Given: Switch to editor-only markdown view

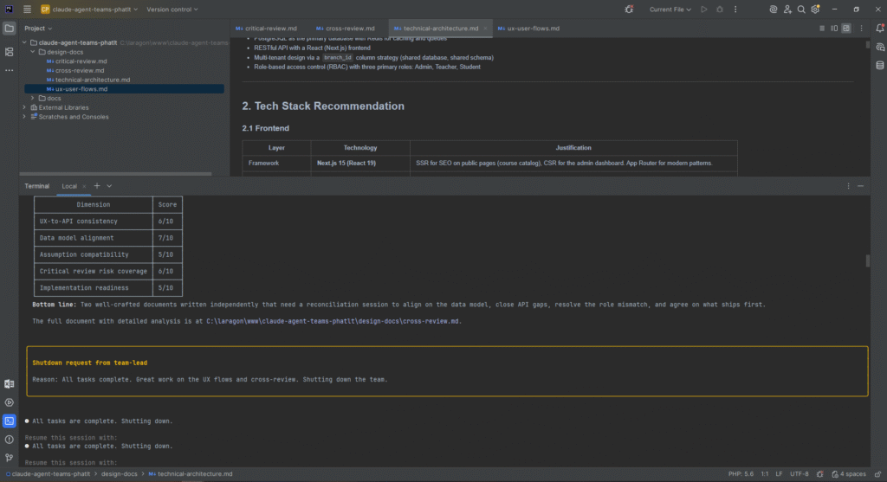Looking at the screenshot, I should 824,29.
